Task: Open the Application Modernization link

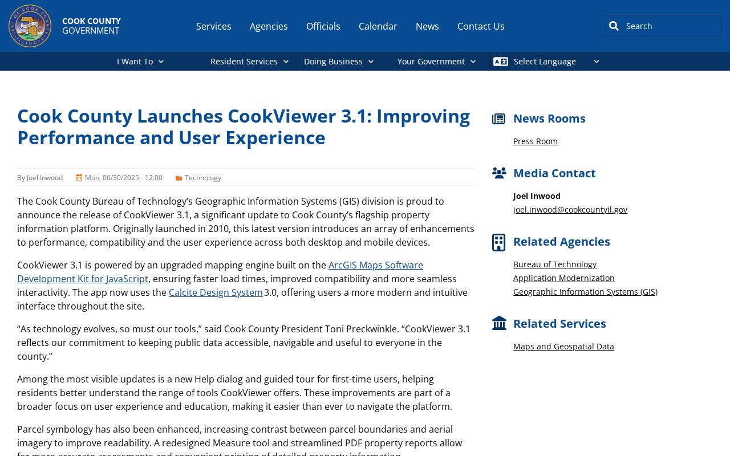Action: (x=564, y=278)
